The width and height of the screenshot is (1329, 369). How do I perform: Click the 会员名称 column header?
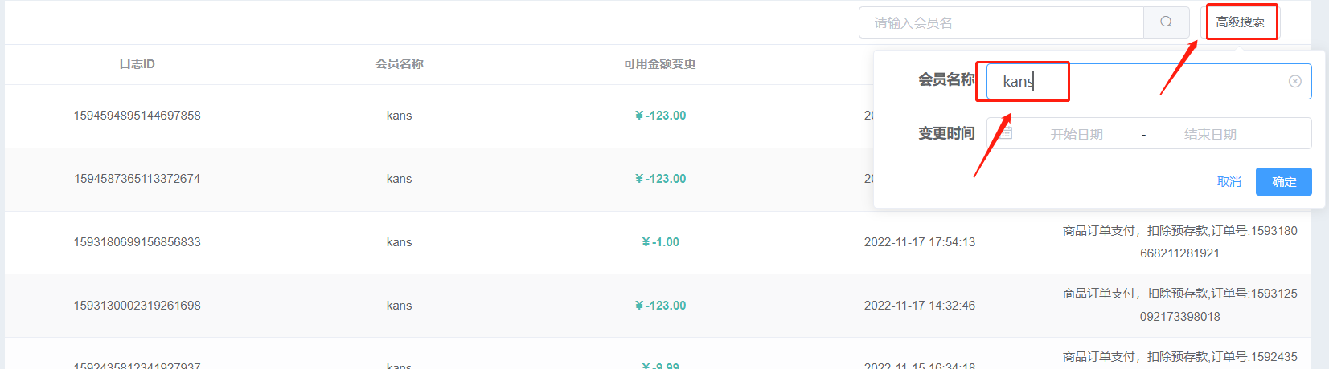(399, 64)
